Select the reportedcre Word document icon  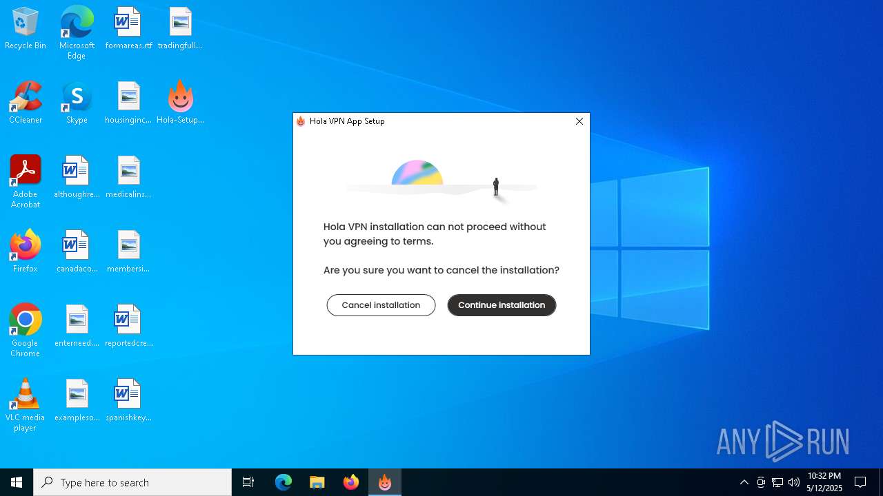click(128, 327)
